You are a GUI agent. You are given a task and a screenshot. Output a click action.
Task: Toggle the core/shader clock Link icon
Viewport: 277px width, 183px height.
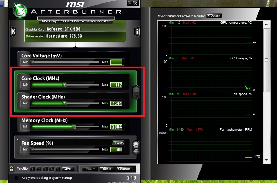pyautogui.click(x=136, y=92)
